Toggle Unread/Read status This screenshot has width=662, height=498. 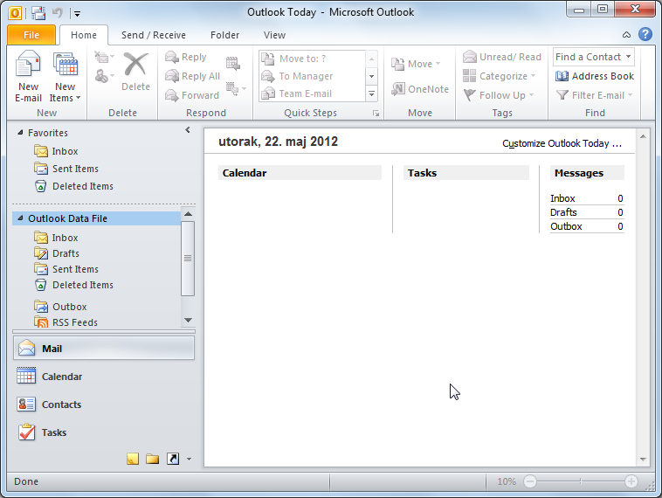coord(502,57)
